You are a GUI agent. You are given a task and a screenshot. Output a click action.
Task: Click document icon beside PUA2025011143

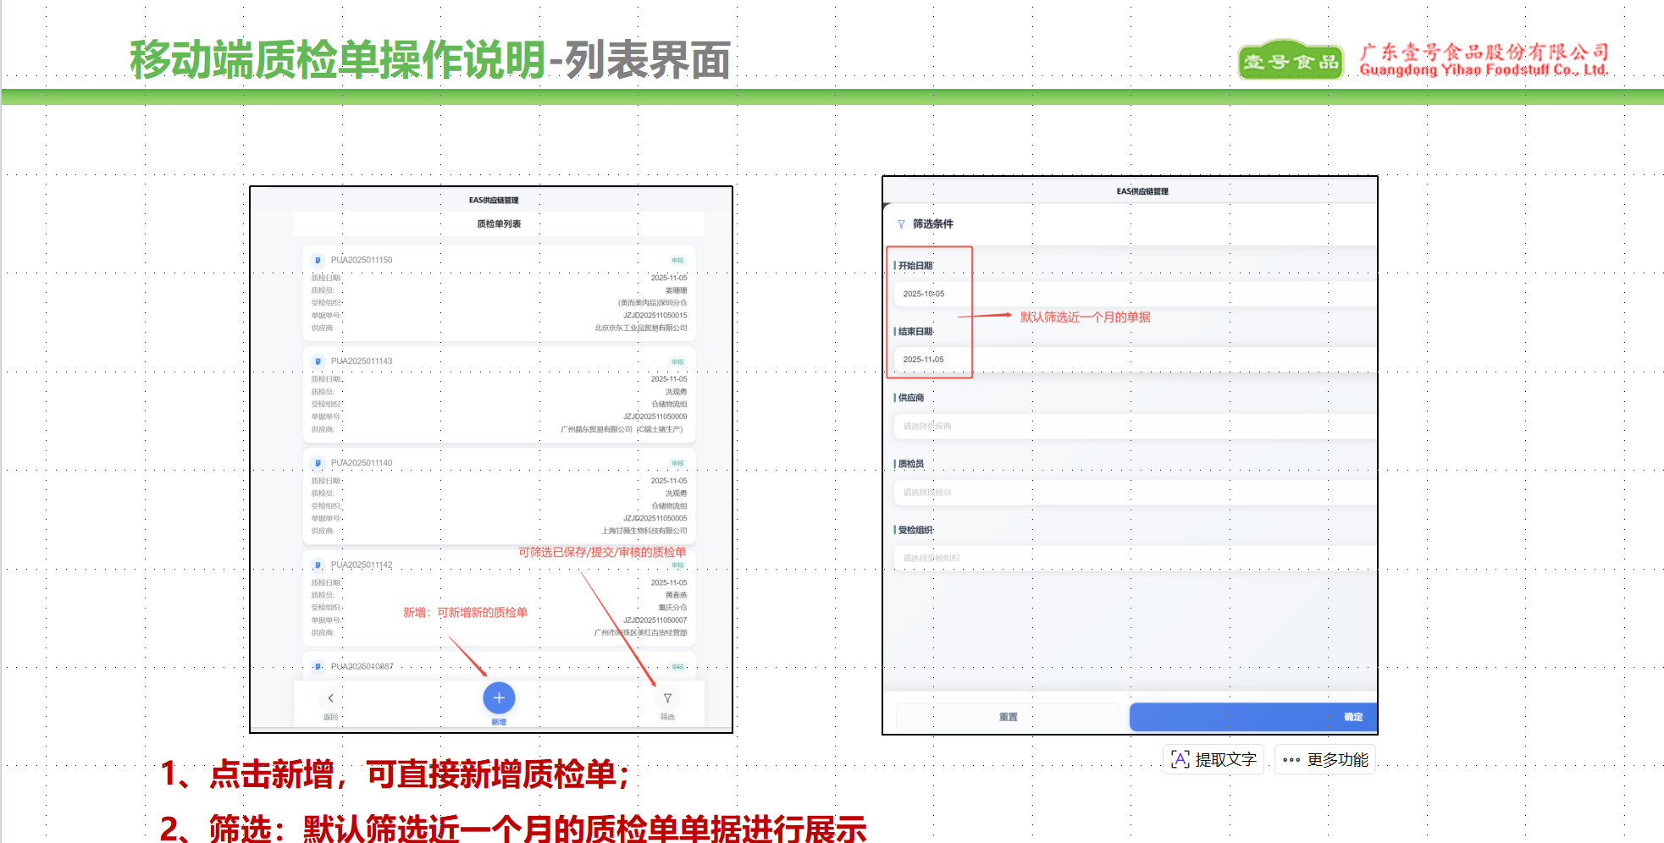click(318, 361)
